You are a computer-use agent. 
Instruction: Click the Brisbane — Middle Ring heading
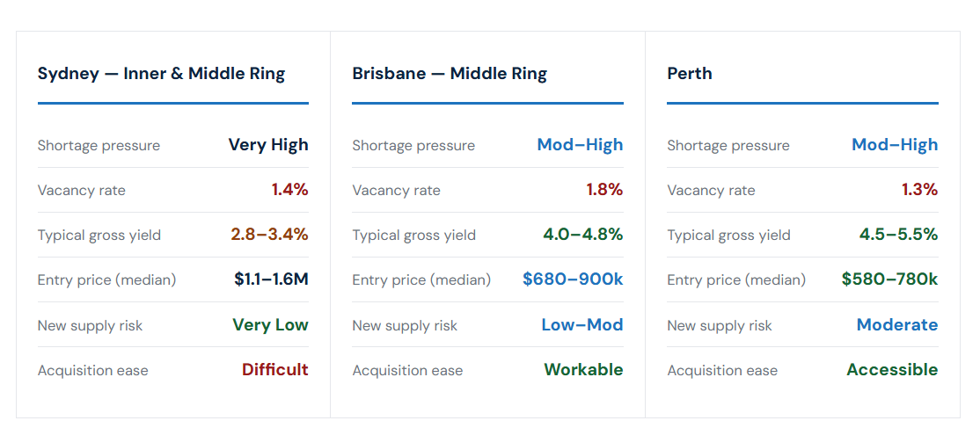(x=450, y=74)
